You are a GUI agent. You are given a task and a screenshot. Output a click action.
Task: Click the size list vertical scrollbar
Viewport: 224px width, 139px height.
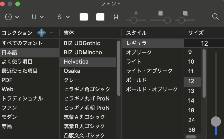204,73
